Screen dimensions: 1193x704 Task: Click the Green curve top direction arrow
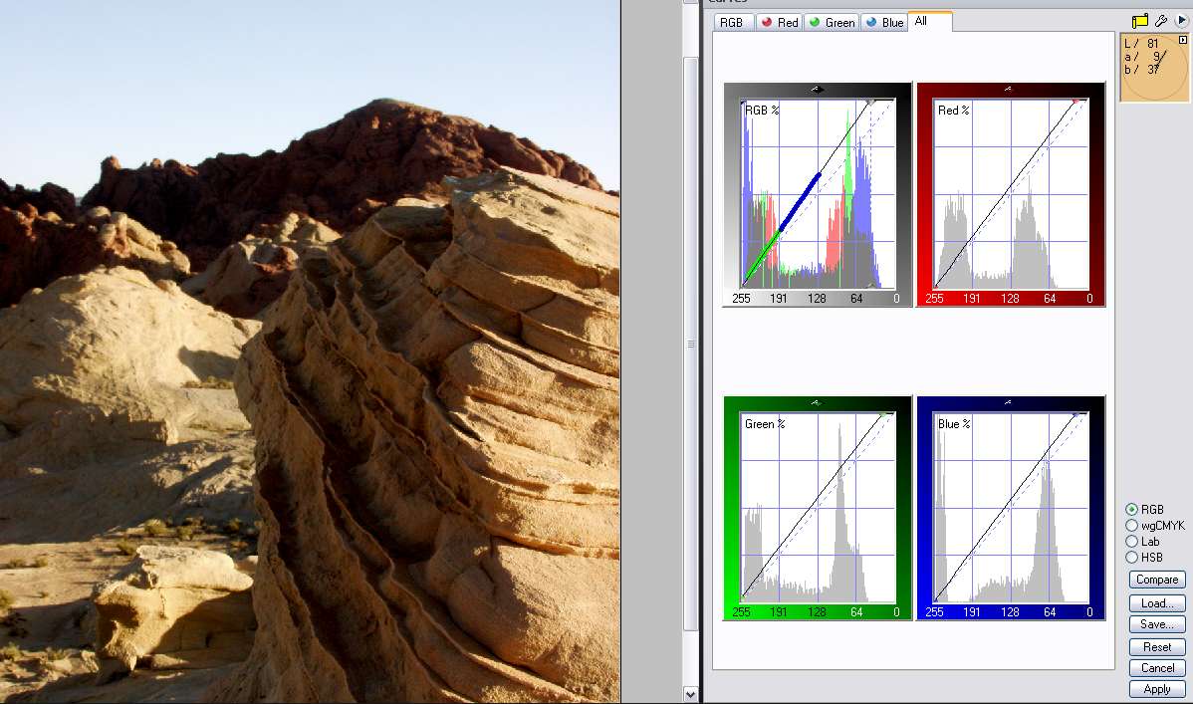[816, 402]
